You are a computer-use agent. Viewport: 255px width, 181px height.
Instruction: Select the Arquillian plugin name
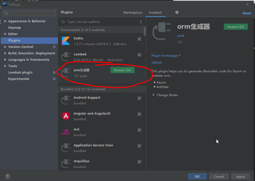[81, 161]
